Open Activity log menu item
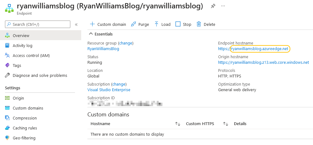Image resolution: width=313 pixels, height=145 pixels. point(22,45)
